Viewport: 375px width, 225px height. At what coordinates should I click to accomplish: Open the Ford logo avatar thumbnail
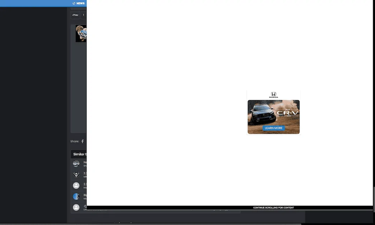pos(81,33)
